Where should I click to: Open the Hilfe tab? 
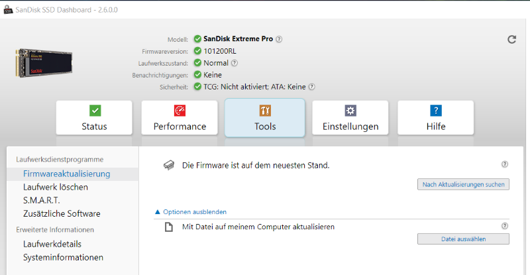coord(436,118)
